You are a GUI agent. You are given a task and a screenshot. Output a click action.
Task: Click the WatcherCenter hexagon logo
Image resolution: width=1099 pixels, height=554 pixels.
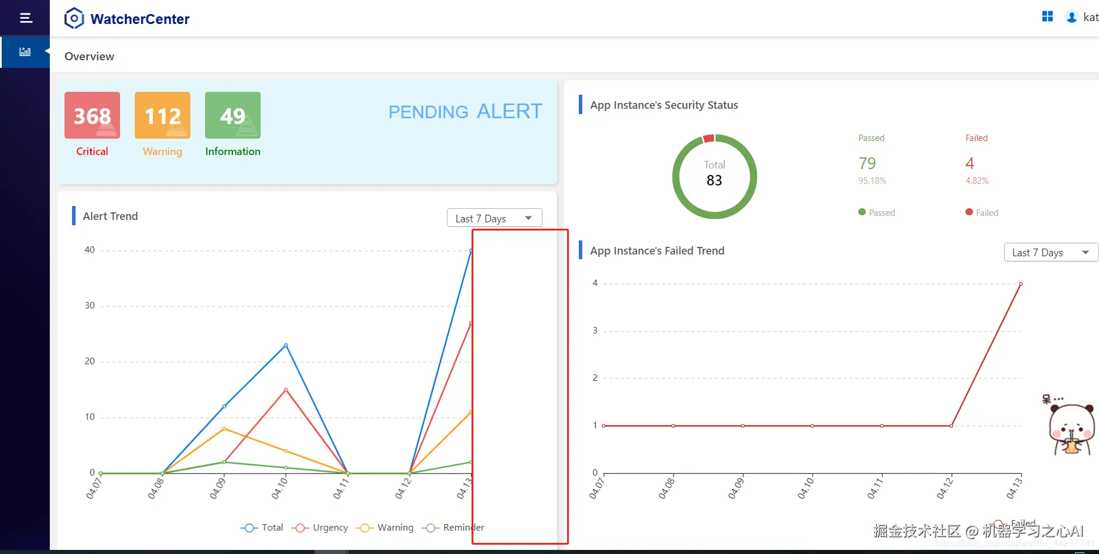coord(74,18)
